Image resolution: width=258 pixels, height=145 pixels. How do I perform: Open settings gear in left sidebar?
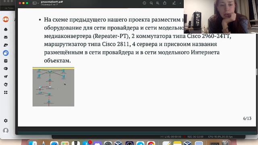click(x=6, y=120)
